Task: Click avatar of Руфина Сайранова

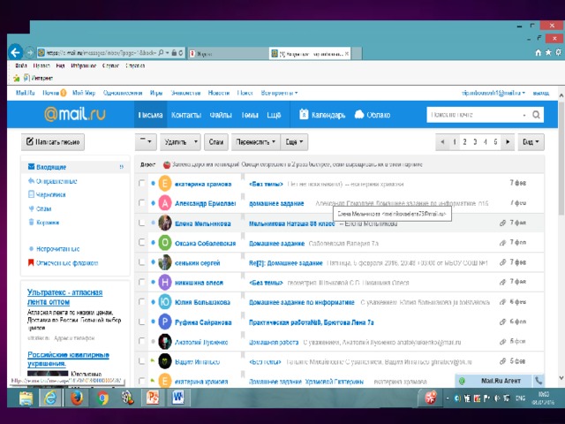Action: click(165, 322)
